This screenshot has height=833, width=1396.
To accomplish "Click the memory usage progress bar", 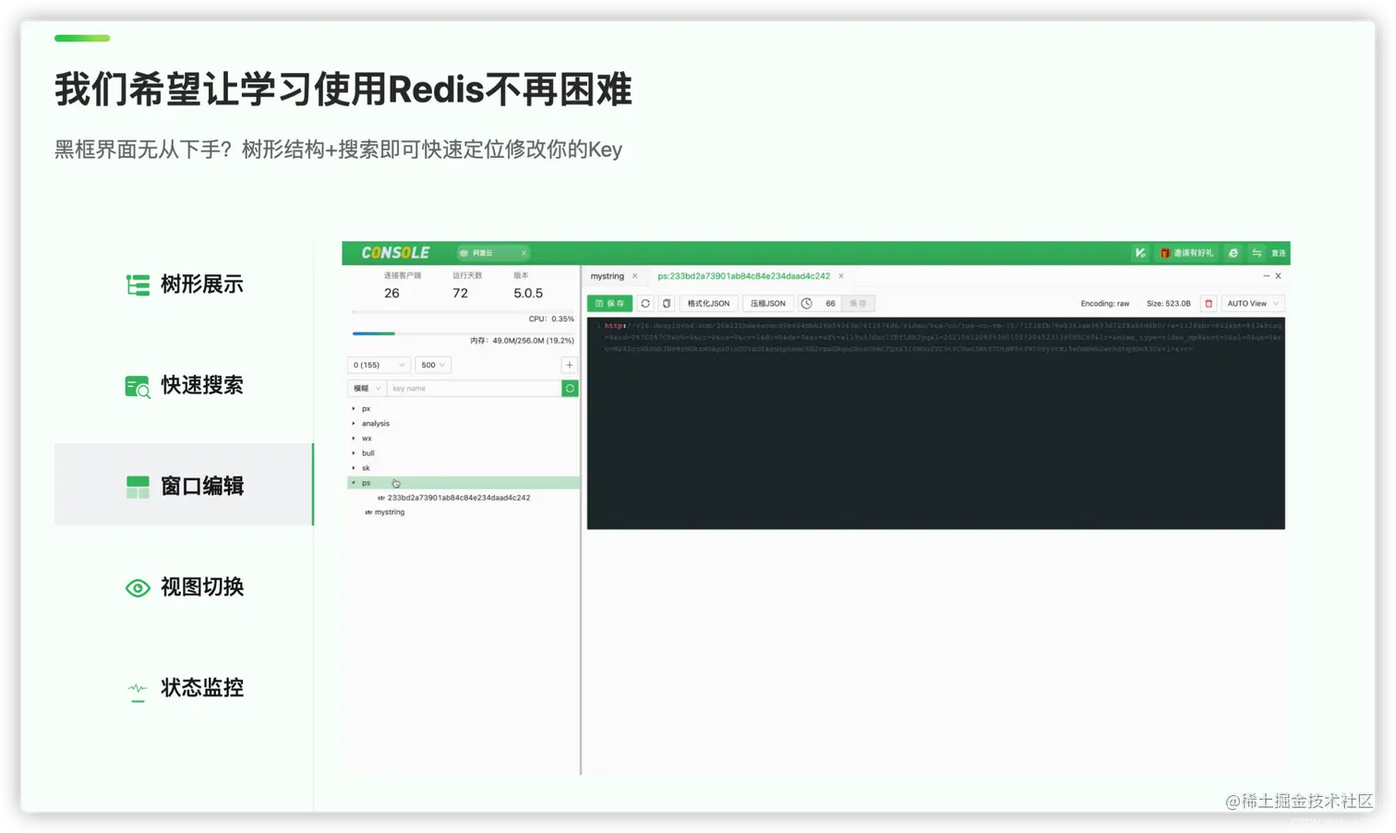I will [463, 333].
